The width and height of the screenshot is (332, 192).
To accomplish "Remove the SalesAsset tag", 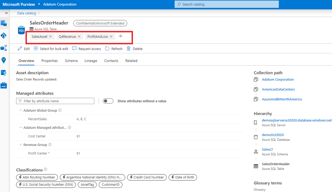I will tap(50, 37).
